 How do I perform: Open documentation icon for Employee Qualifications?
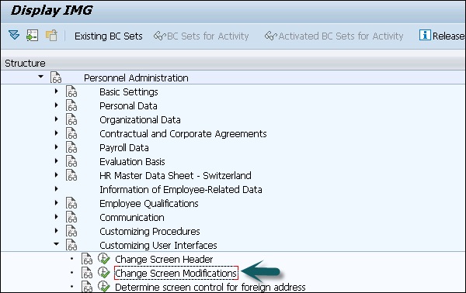click(x=71, y=203)
